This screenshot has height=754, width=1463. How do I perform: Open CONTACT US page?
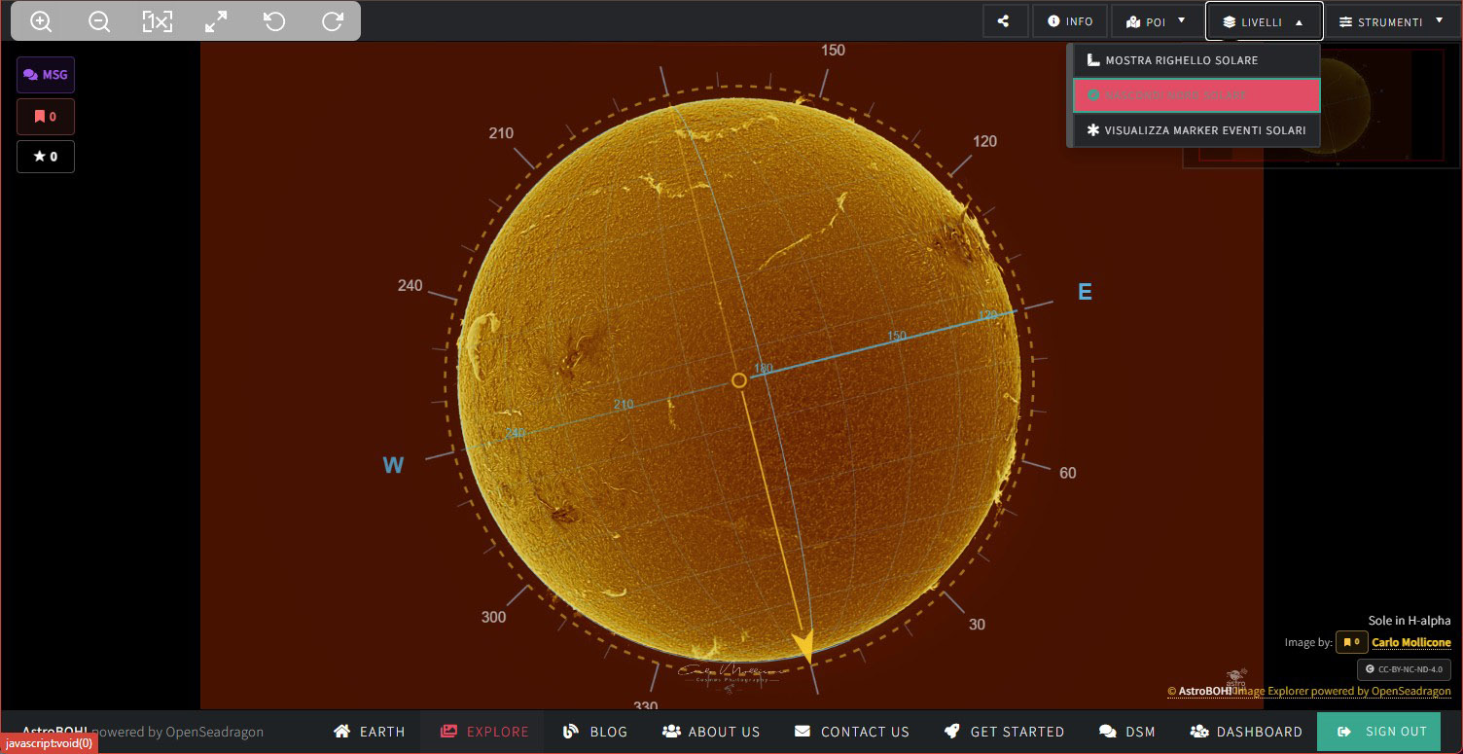851,732
